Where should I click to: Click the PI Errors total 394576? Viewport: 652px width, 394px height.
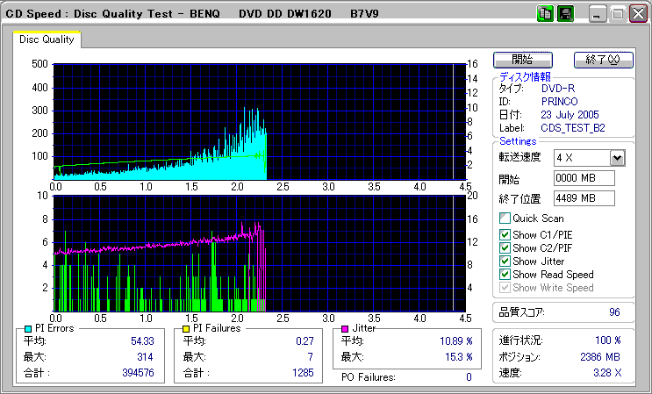[x=138, y=373]
